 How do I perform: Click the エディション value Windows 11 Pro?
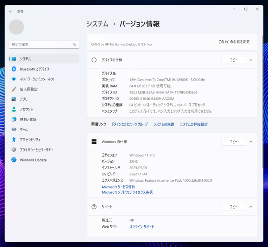[142, 155]
